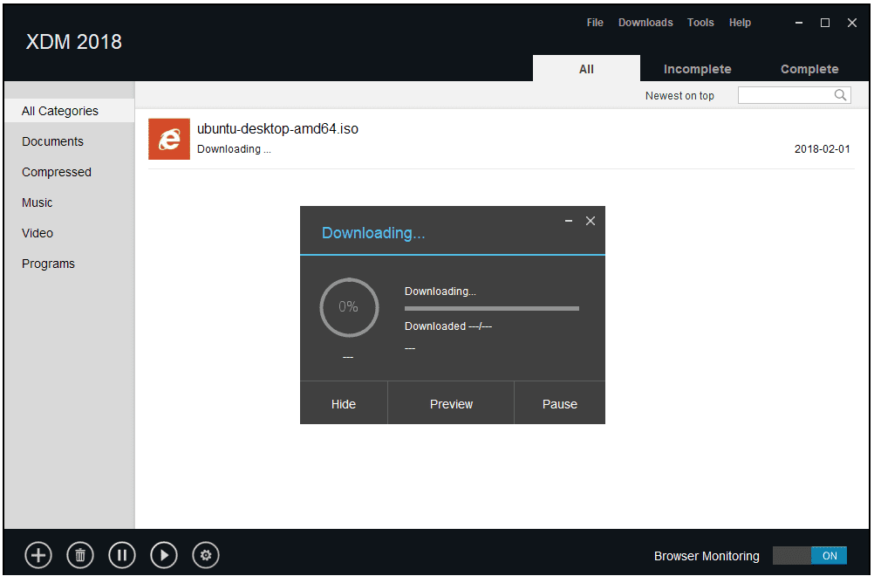The image size is (874, 583).
Task: Click the Pause button in download dialog
Action: point(559,404)
